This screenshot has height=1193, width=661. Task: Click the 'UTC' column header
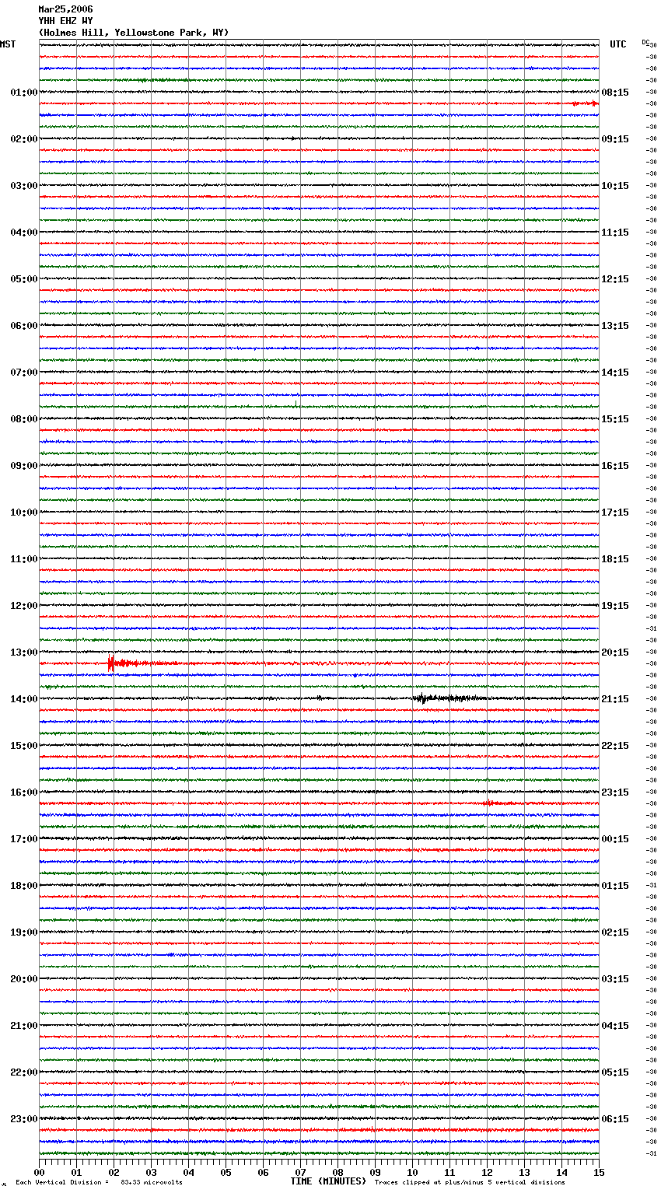(618, 44)
